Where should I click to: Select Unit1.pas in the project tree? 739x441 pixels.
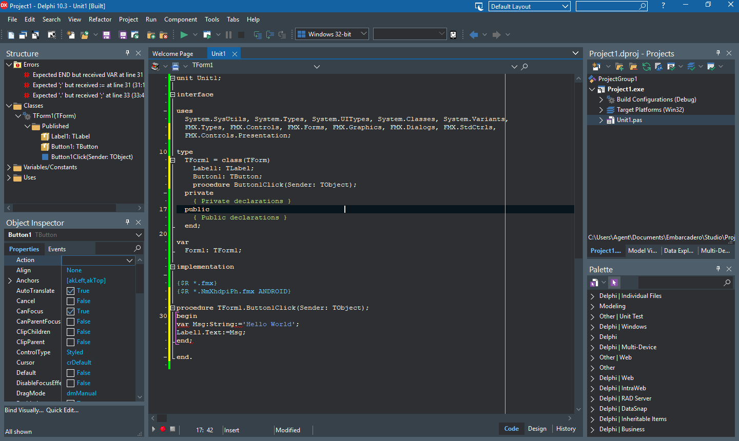point(629,120)
